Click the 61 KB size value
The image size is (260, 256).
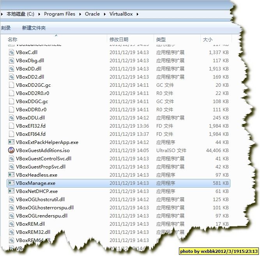coord(222,191)
